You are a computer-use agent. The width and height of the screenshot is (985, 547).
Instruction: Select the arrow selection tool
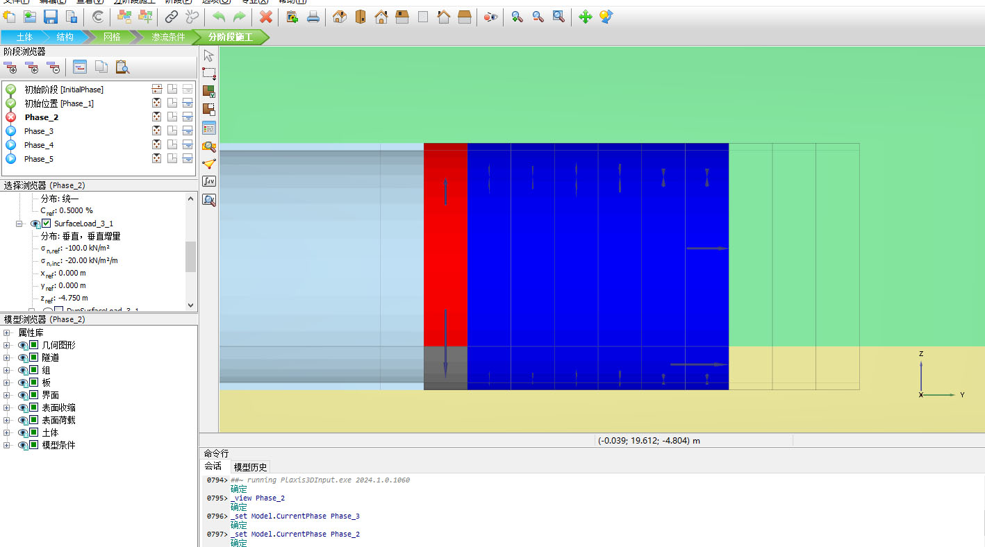pyautogui.click(x=208, y=56)
